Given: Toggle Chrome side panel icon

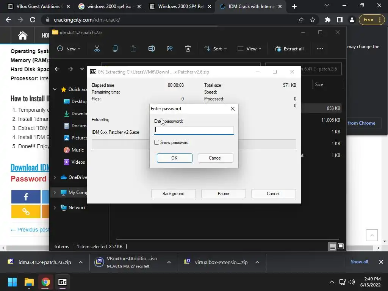Looking at the screenshot, I should coord(340,20).
